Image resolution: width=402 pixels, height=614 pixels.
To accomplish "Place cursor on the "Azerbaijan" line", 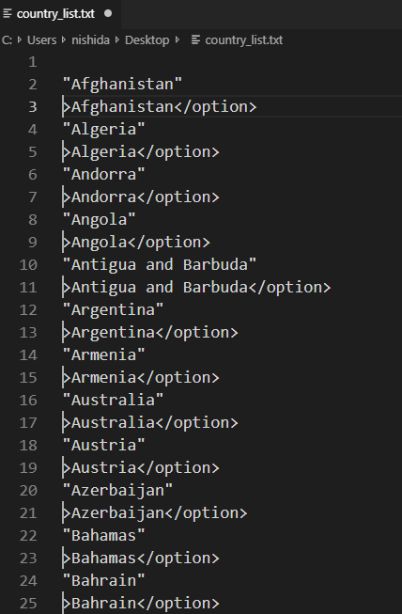I will point(117,490).
